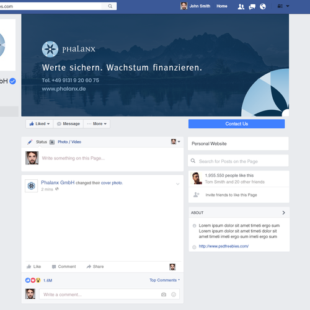This screenshot has height=310, width=310.
Task: Select the Status tab in composer
Action: 42,142
